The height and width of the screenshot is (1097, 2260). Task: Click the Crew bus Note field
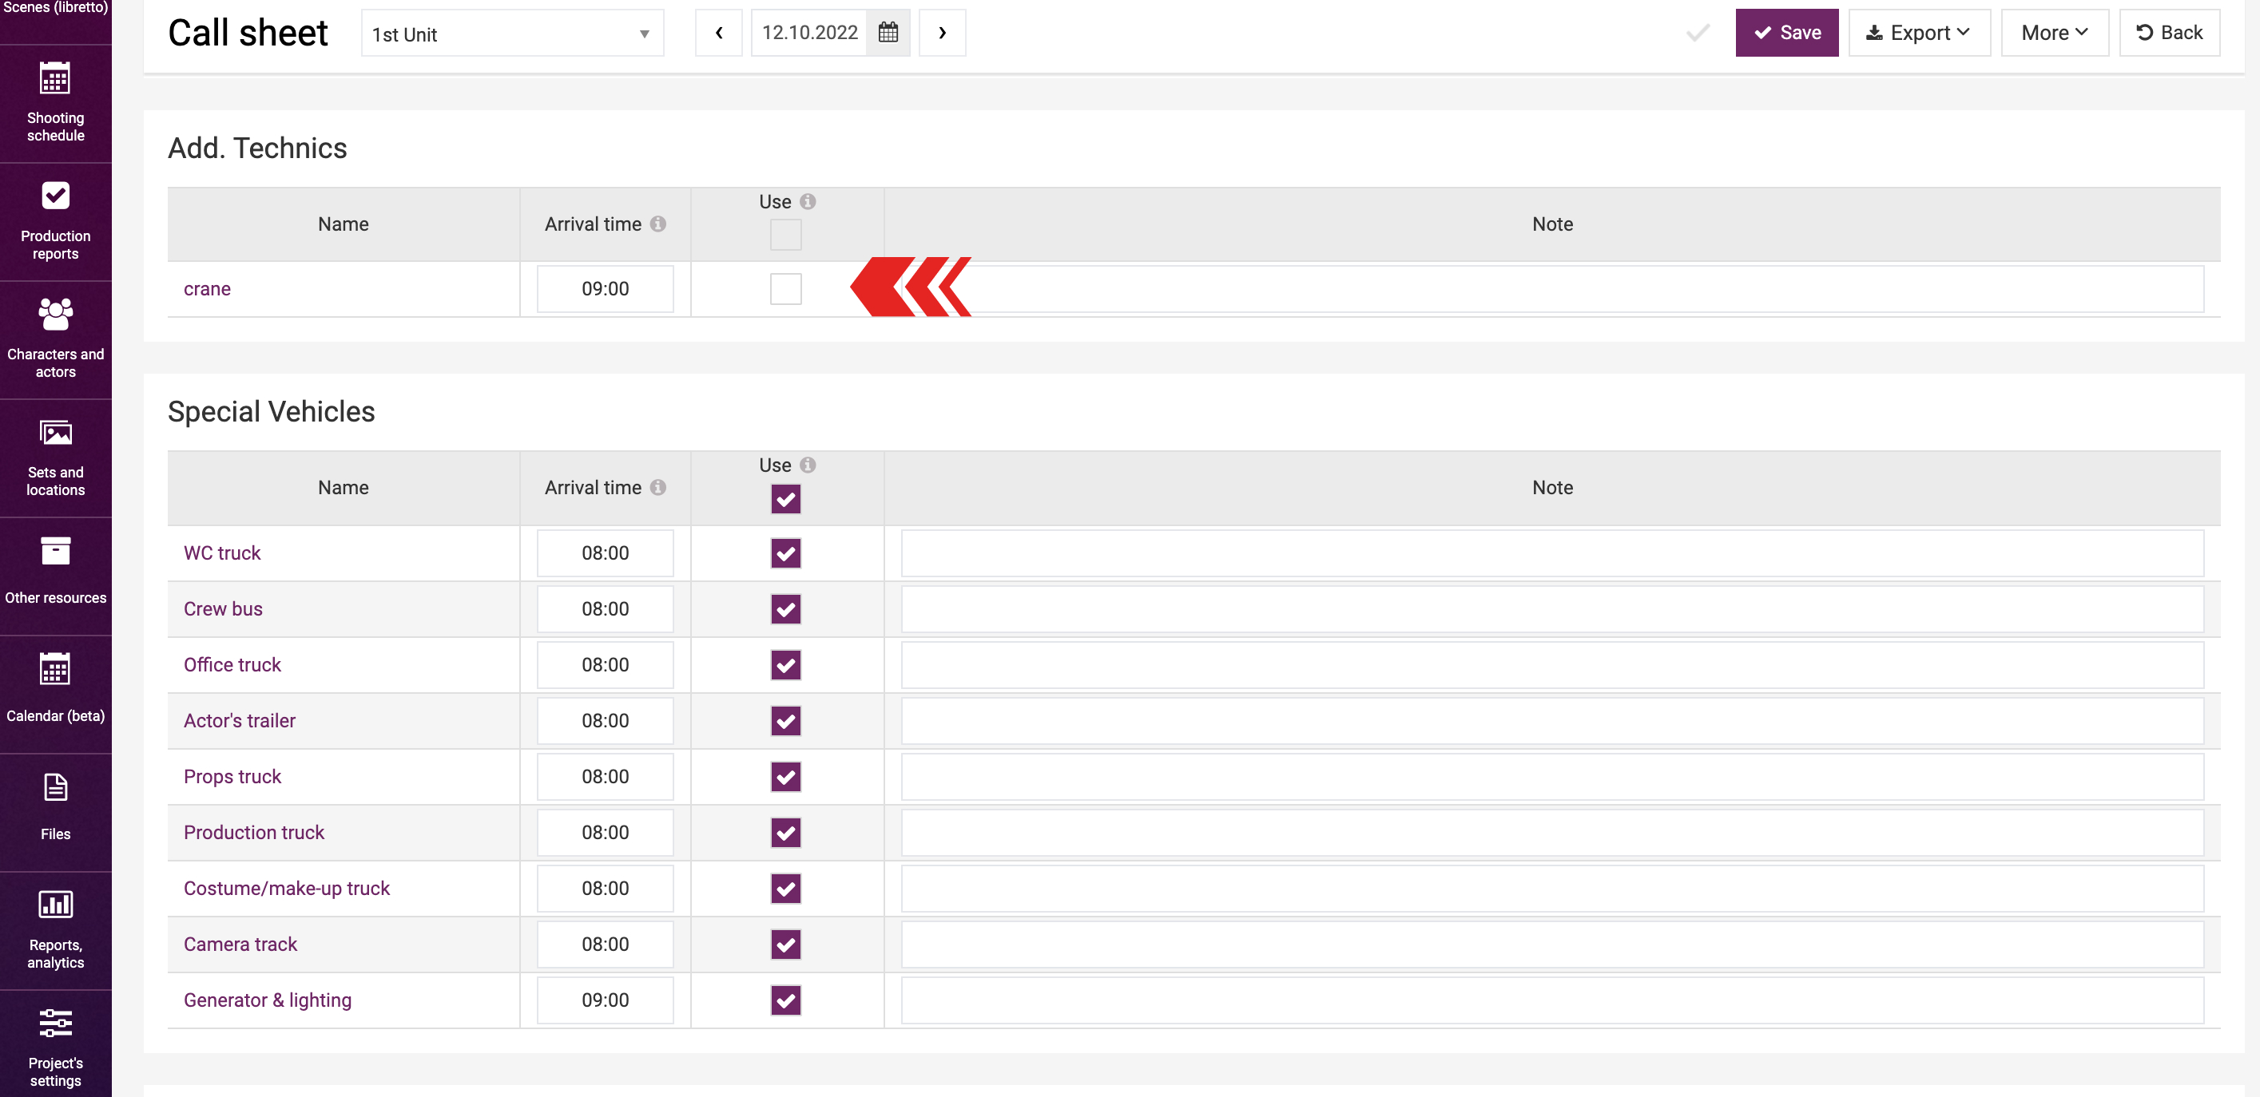[x=1552, y=609]
